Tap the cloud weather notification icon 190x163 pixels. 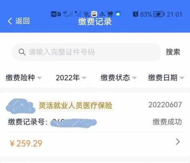(118, 14)
